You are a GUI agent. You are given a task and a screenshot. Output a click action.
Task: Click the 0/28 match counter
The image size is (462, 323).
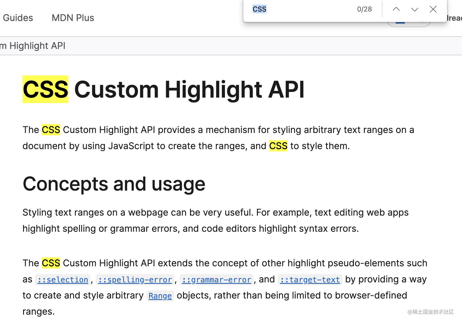coord(365,9)
